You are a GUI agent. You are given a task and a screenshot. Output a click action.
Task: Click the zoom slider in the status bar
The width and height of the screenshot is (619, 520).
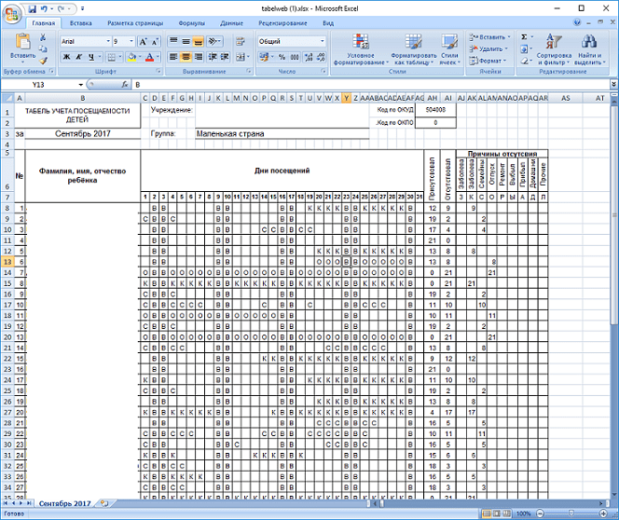(x=573, y=513)
